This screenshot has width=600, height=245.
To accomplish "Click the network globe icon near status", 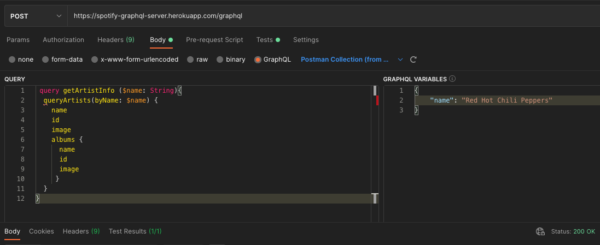I will (540, 231).
